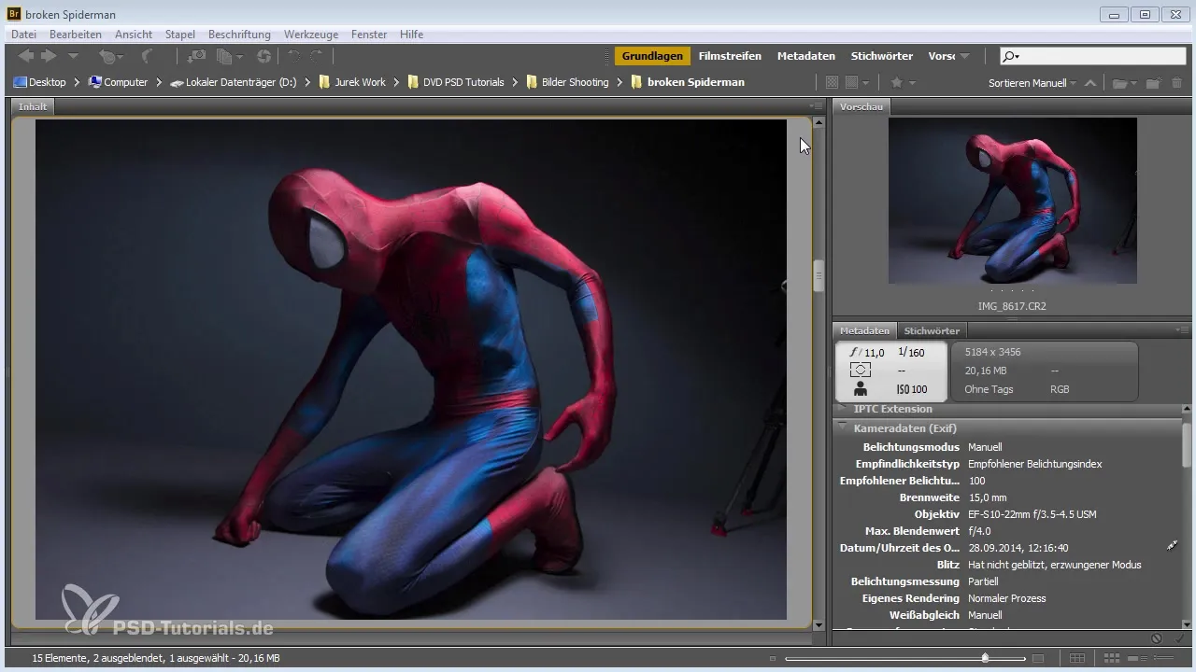
Task: Go to DVD PSD Tutorials breadcrumb
Action: pos(456,82)
